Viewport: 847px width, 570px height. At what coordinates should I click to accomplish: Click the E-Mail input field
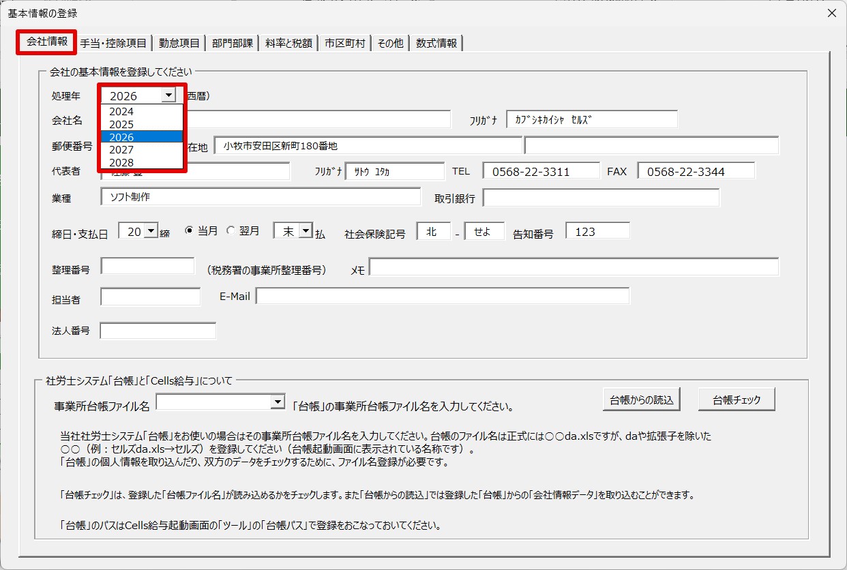click(443, 296)
